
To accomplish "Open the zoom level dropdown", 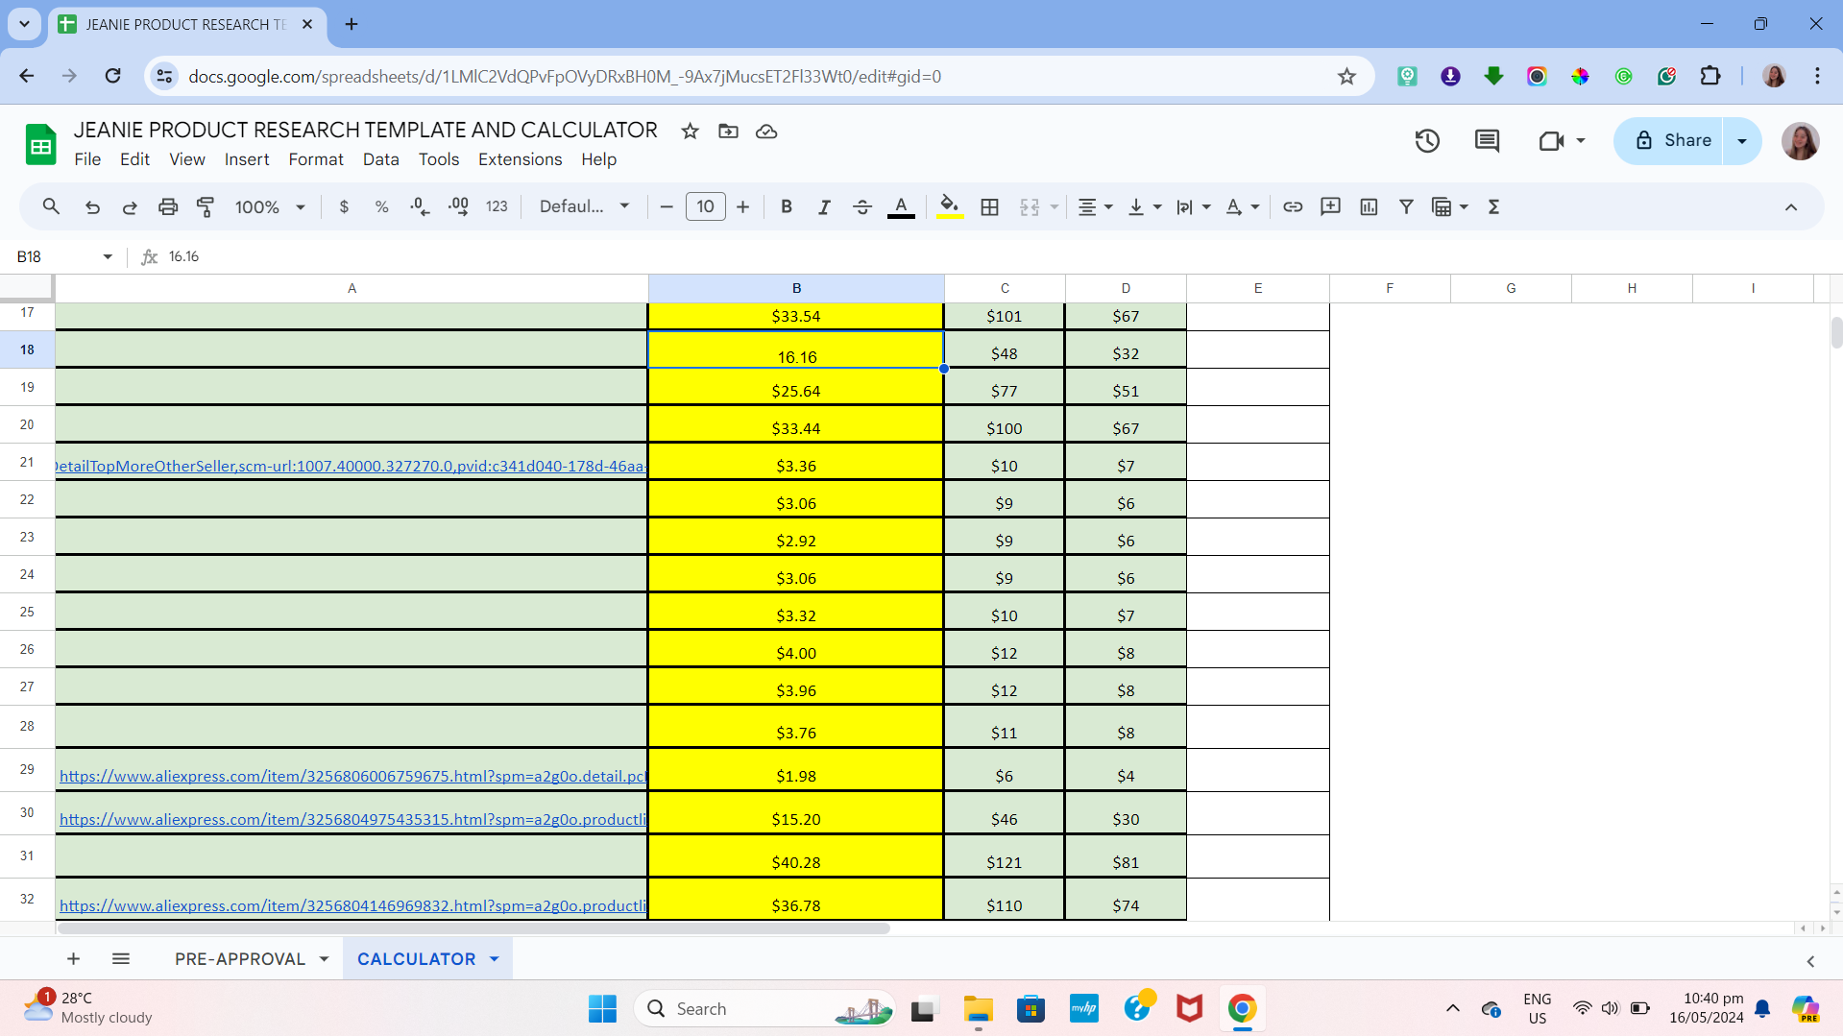I will (270, 206).
